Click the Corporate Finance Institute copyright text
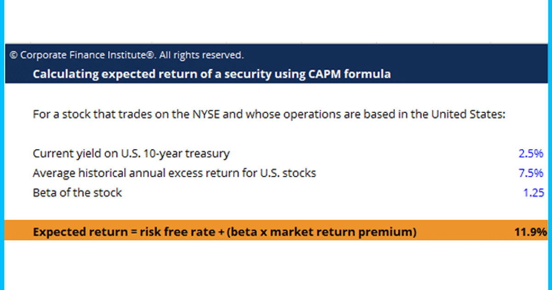 [126, 55]
